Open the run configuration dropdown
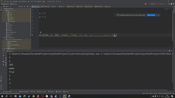This screenshot has width=175, height=98. (153, 4)
